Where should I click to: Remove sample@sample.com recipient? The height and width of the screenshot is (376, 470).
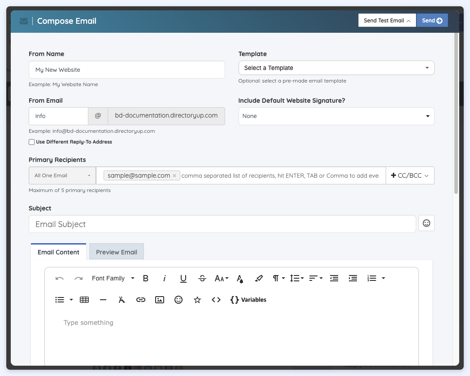pos(174,176)
